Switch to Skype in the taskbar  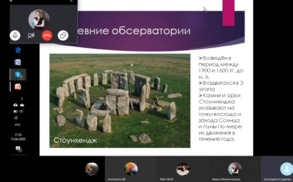[x=18, y=75]
